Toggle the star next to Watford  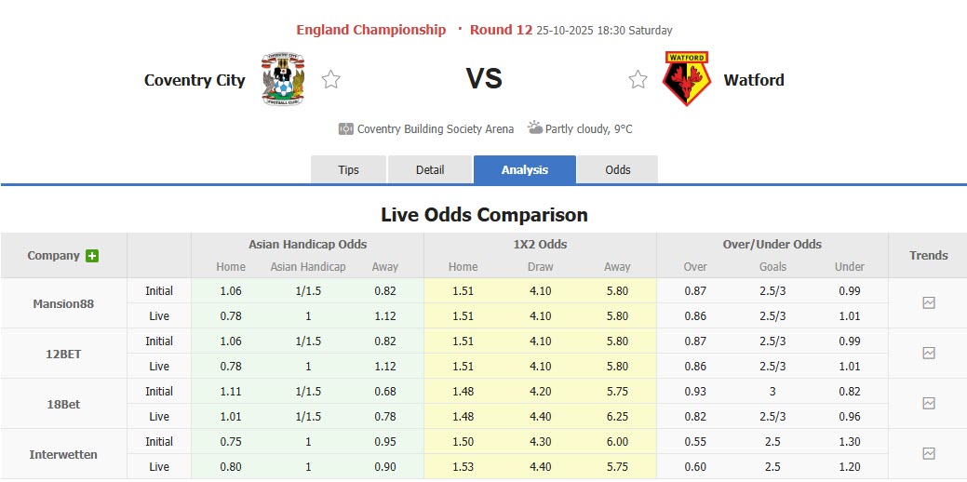(638, 80)
